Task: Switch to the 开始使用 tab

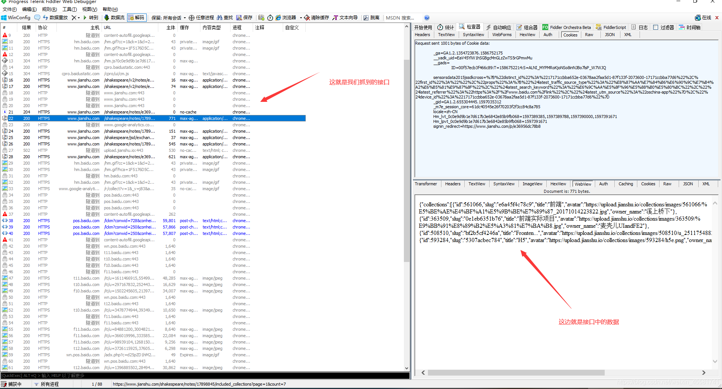Action: pyautogui.click(x=423, y=27)
